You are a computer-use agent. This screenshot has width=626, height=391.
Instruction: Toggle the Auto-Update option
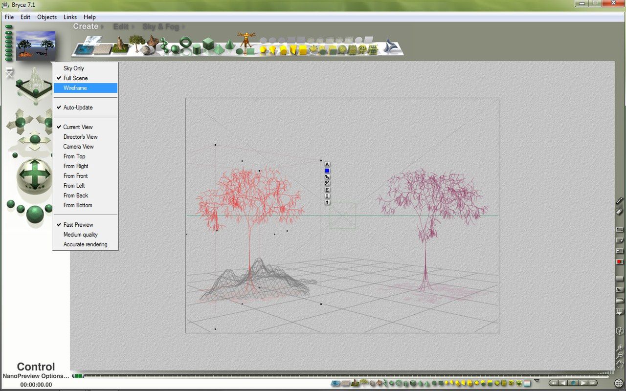pos(78,108)
